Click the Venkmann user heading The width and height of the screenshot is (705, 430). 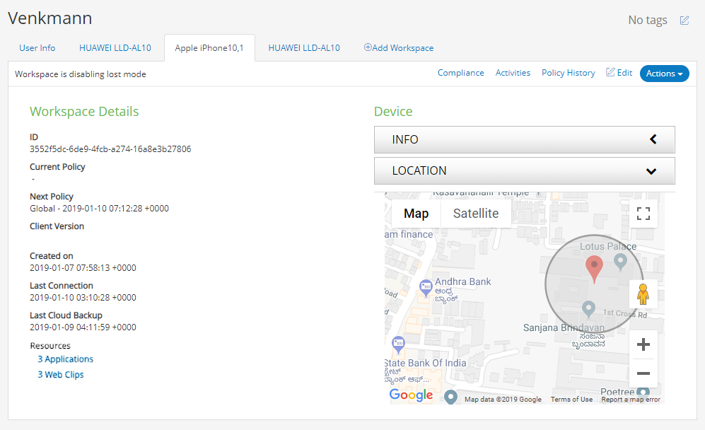[50, 18]
